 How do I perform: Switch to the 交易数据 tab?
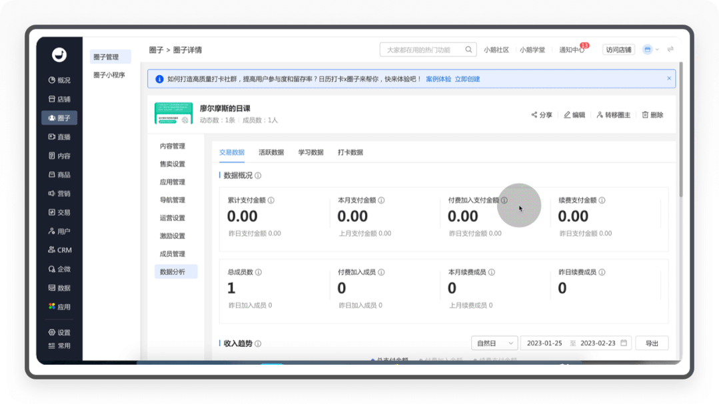[x=232, y=152]
